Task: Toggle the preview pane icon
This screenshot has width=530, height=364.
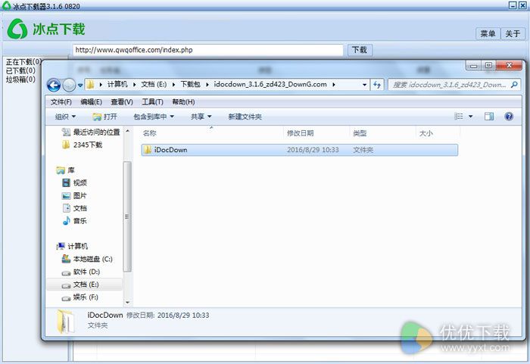Action: (x=489, y=117)
